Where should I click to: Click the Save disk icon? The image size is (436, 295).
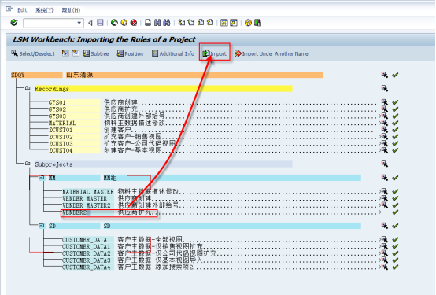(x=100, y=23)
